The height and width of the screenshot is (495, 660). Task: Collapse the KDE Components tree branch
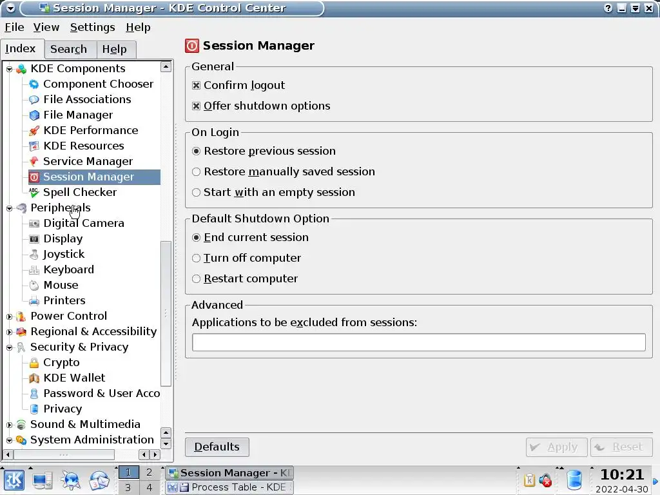9,69
